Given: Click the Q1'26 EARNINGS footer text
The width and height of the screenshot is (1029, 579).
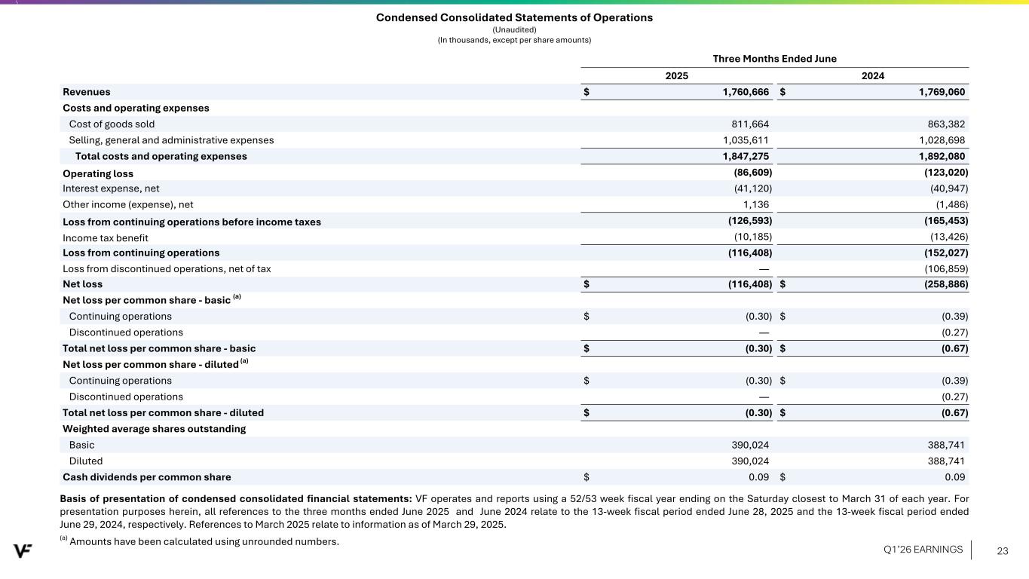Looking at the screenshot, I should point(923,550).
